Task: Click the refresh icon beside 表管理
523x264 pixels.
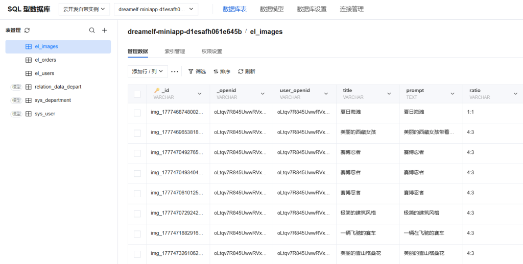Action: pos(27,31)
